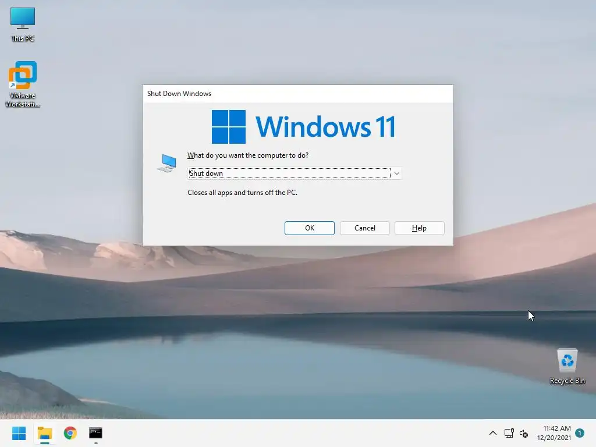
Task: Click the network status tray icon
Action: click(509, 433)
